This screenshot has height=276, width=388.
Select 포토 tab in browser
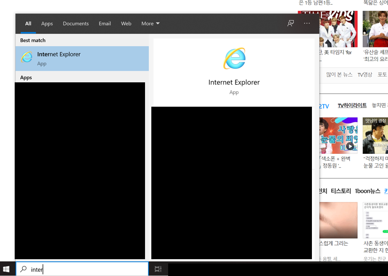tap(382, 74)
